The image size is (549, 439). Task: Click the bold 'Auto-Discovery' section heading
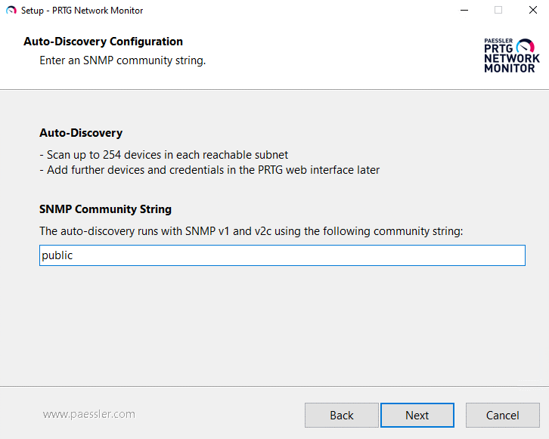pos(81,133)
